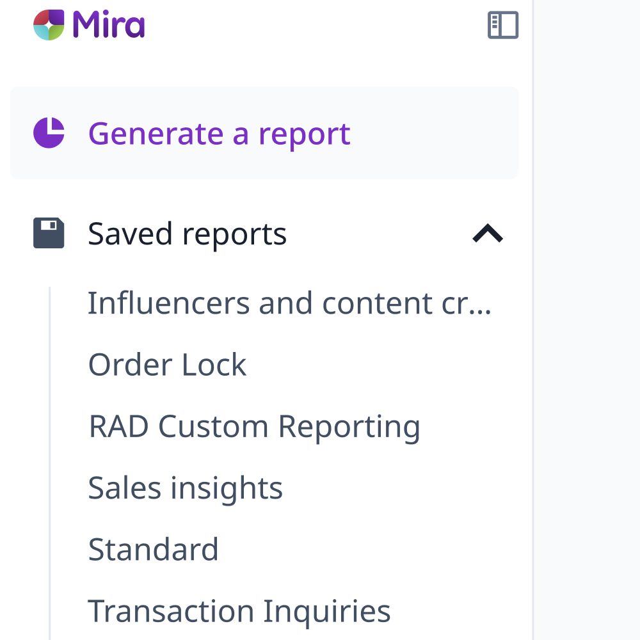
Task: Open the RAD Custom Reporting report
Action: [x=254, y=426]
